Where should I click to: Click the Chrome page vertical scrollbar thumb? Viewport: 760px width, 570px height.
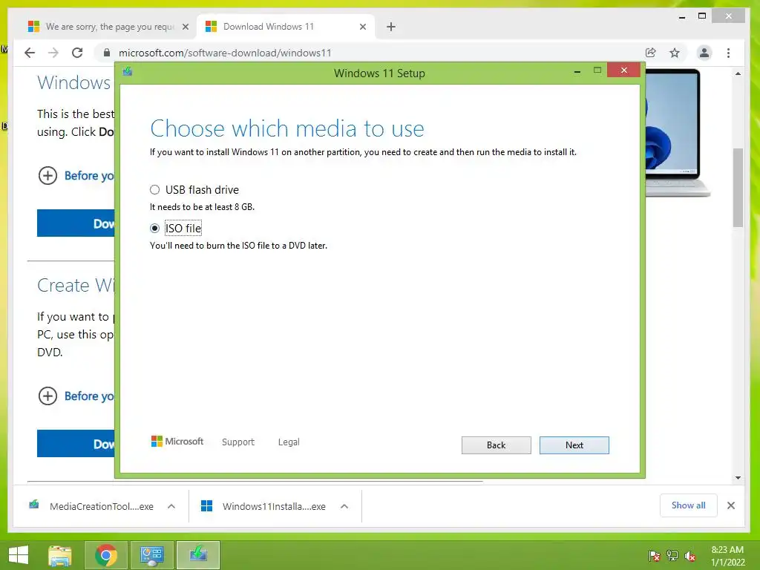738,188
